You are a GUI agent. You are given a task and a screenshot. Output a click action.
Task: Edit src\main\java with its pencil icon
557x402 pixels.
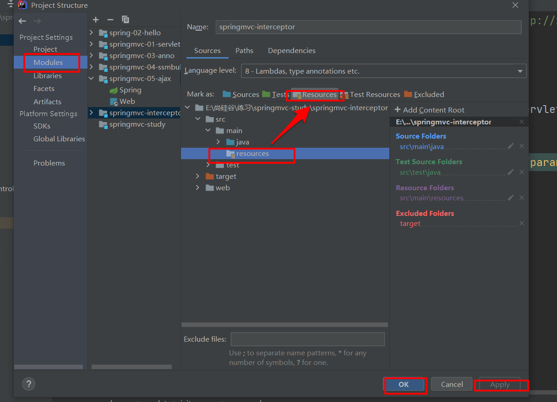(x=510, y=146)
